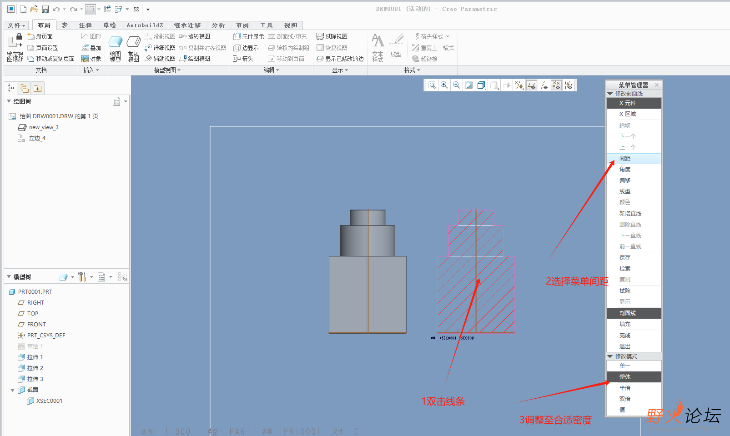730x436 pixels.
Task: Close the 菜单管理器 panel
Action: point(657,85)
